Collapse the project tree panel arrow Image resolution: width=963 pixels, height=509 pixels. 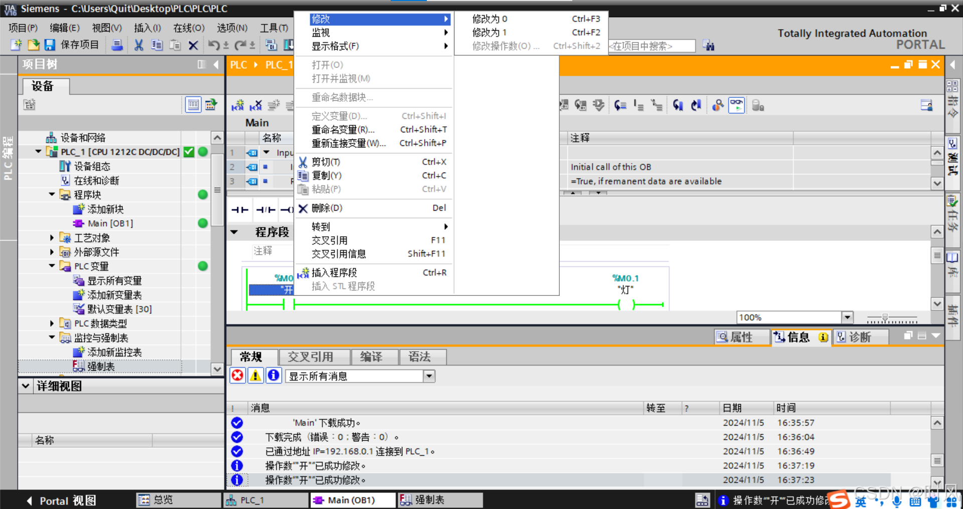click(x=216, y=64)
